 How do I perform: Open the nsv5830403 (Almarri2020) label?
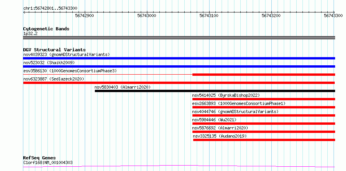(x=122, y=87)
